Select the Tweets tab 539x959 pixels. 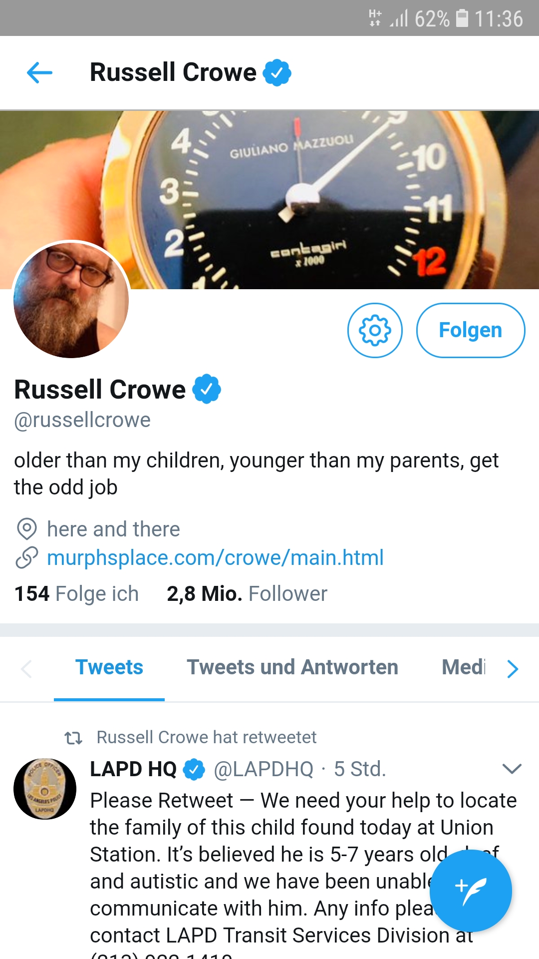coord(109,668)
